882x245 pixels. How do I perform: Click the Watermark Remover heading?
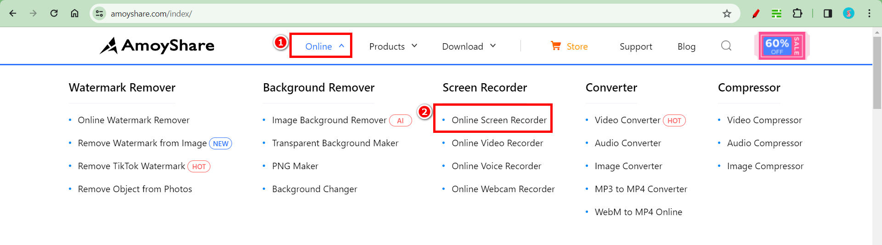(x=122, y=87)
